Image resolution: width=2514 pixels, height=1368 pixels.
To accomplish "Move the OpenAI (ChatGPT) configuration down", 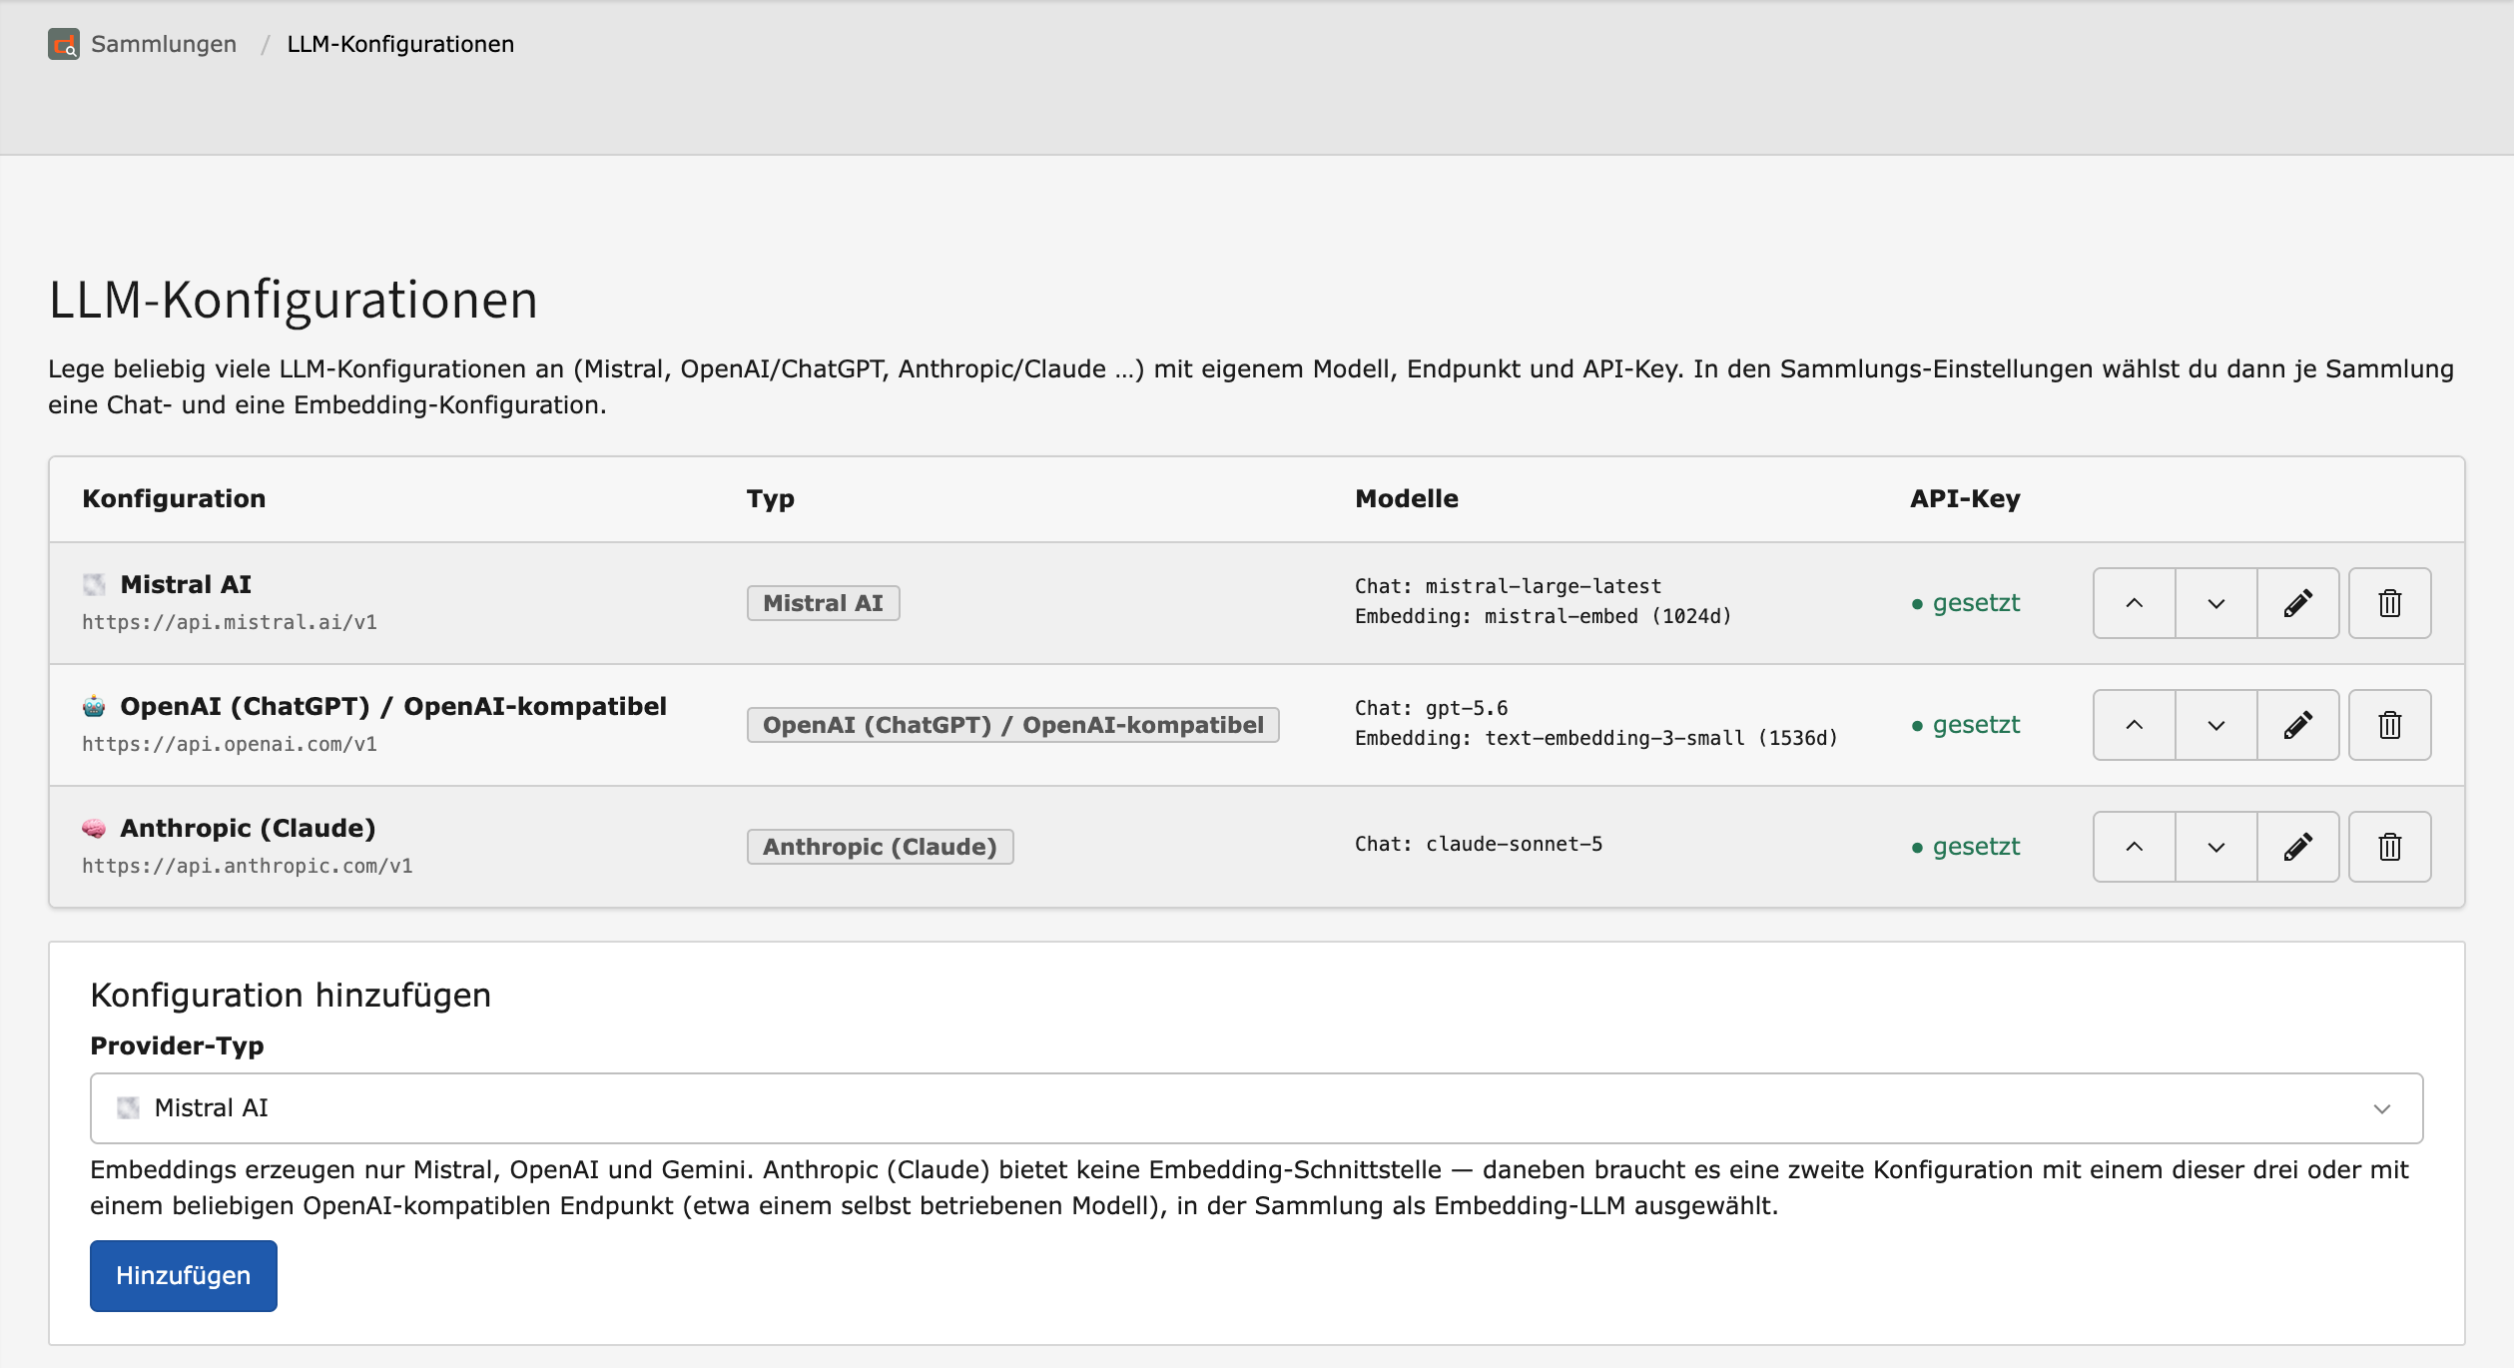I will click(2215, 725).
